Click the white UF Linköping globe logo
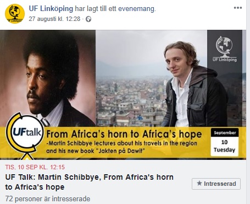250x204 pixels. (225, 49)
